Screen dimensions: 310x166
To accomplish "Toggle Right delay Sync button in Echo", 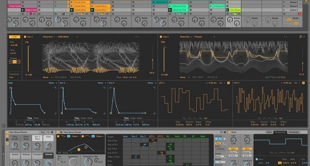I will point(247,149).
